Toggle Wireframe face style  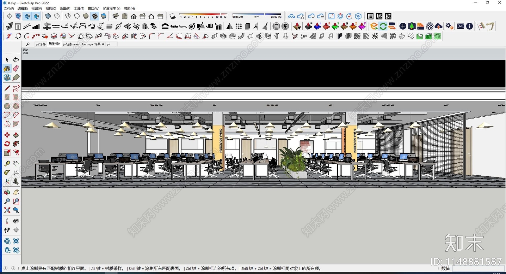pyautogui.click(x=68, y=16)
